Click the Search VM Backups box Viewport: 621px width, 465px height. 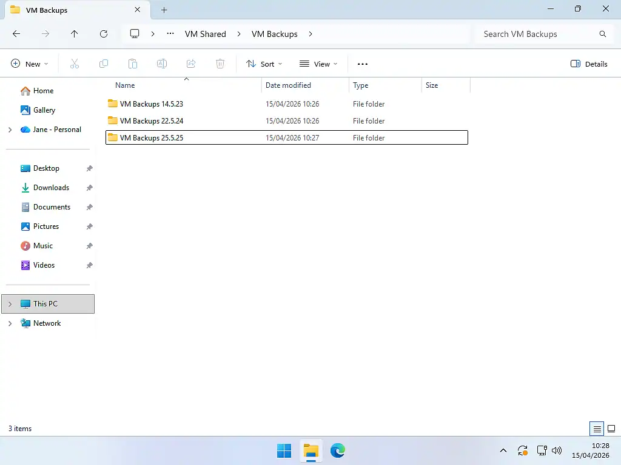point(534,34)
